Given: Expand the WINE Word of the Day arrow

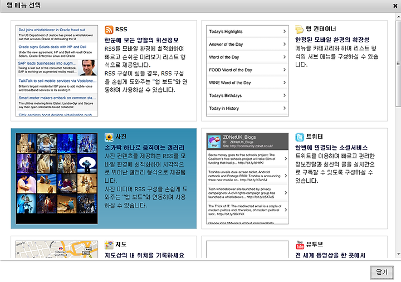Looking at the screenshot, I should tap(285, 82).
